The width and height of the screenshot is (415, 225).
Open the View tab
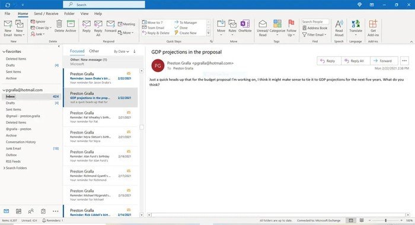click(x=84, y=14)
